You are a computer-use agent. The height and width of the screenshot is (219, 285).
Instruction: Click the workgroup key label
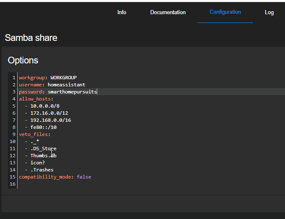[x=33, y=78]
